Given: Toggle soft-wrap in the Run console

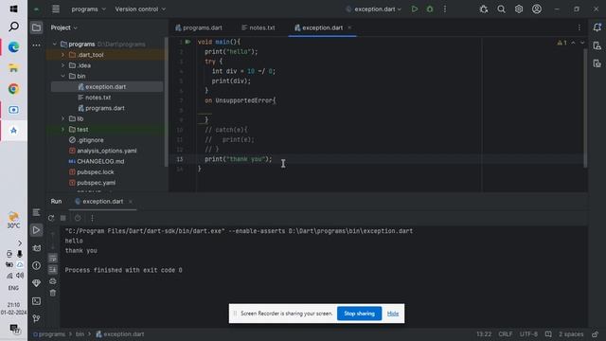Looking at the screenshot, I should pyautogui.click(x=53, y=258).
